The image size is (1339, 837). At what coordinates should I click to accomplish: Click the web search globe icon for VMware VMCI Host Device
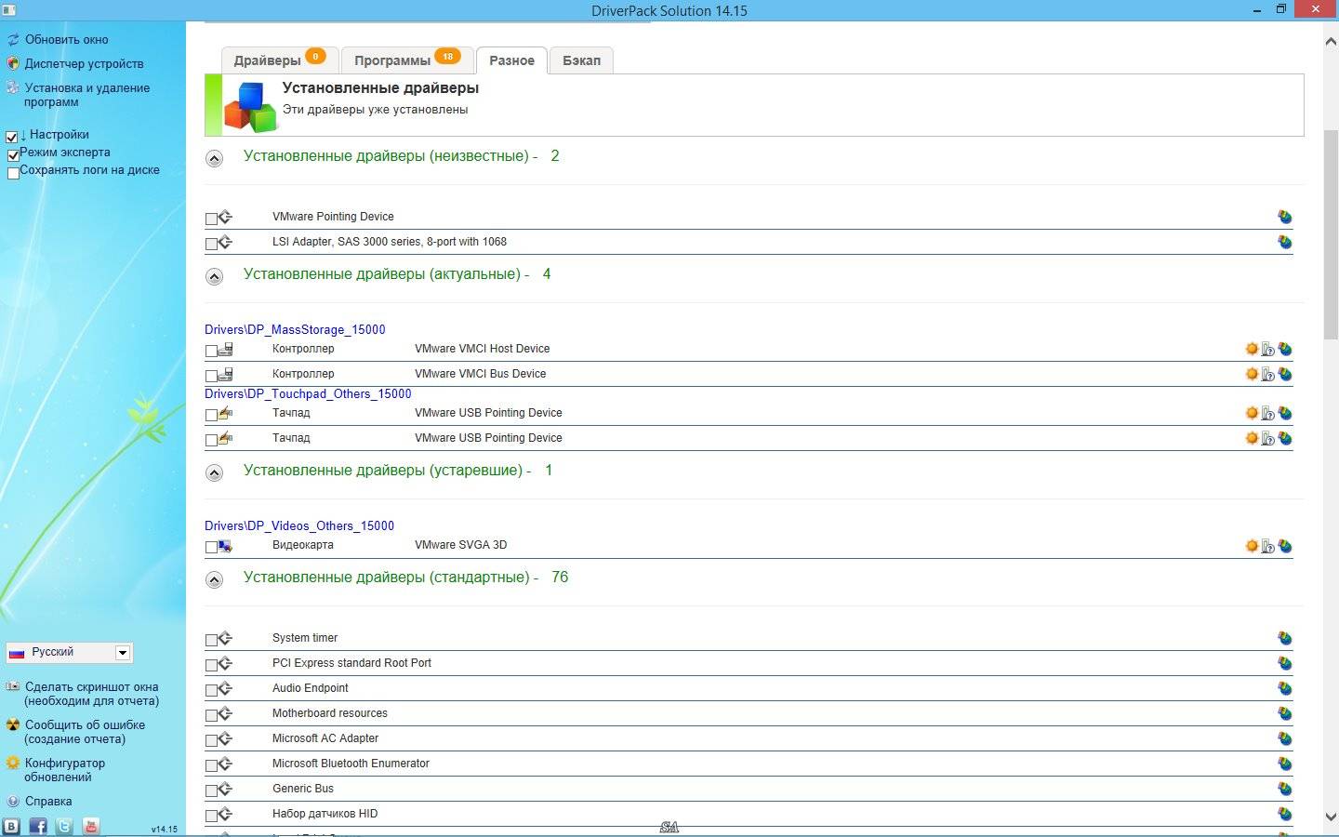(x=1285, y=349)
